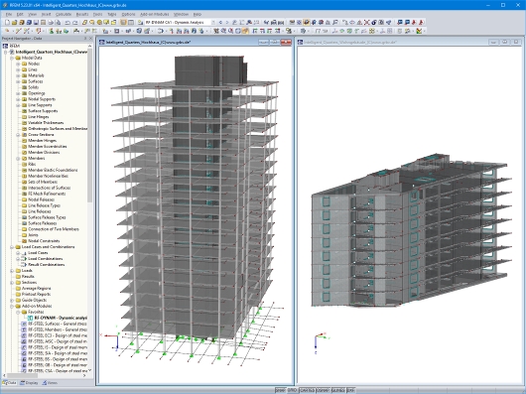Expand the Loads tree node
Image resolution: width=526 pixels, height=394 pixels.
[x=12, y=271]
